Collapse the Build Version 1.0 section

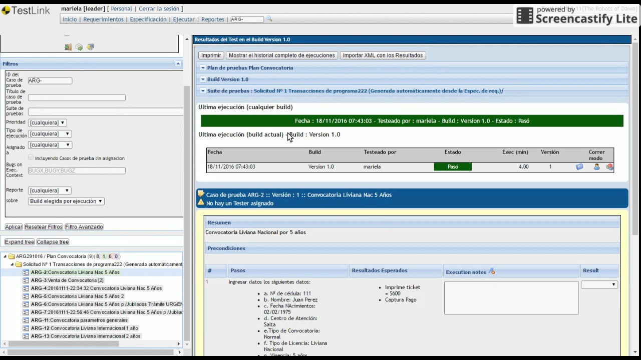coord(203,79)
